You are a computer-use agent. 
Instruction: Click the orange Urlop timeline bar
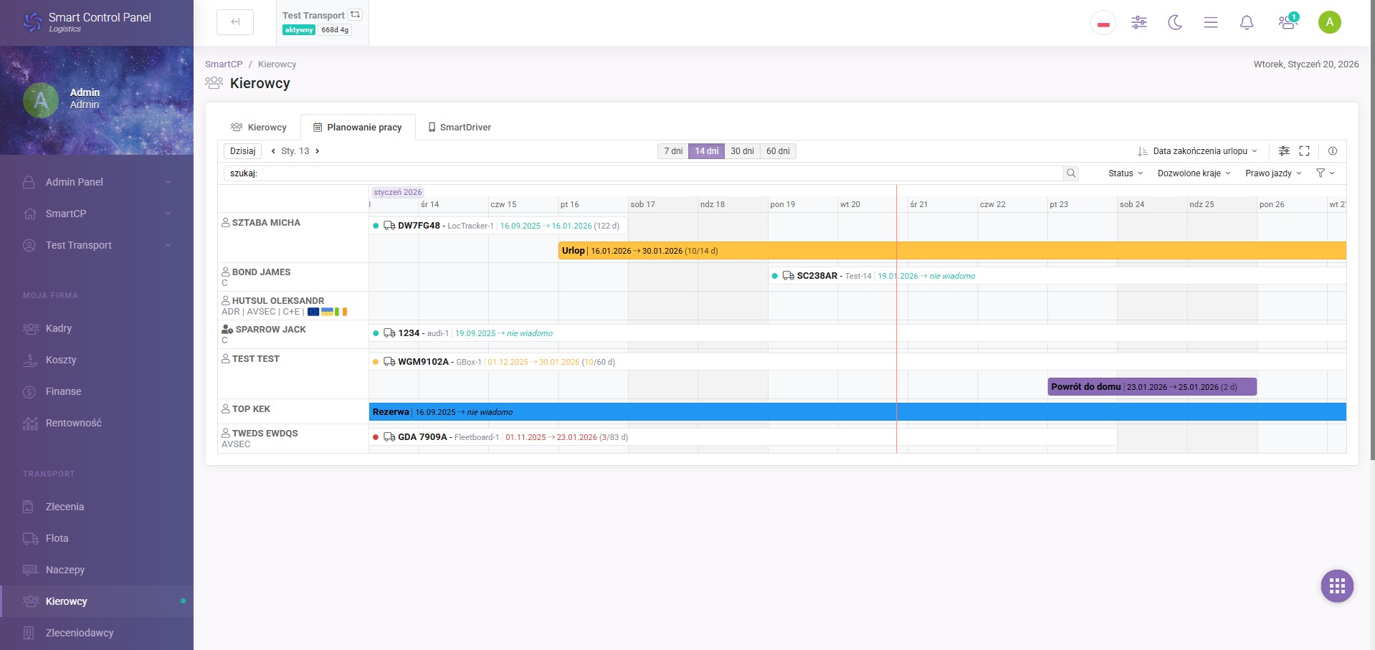coord(952,251)
